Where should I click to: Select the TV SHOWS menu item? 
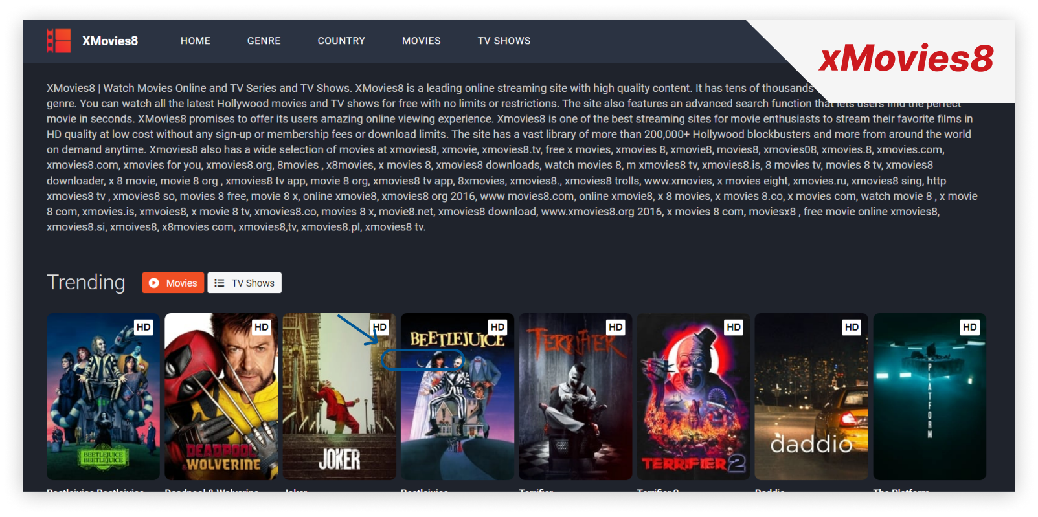(504, 41)
